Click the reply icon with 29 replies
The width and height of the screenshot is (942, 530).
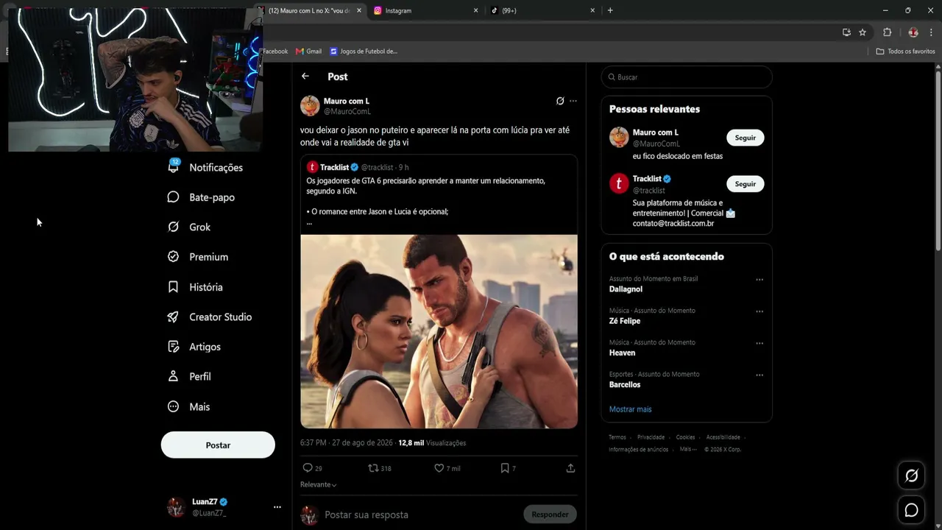tap(312, 468)
